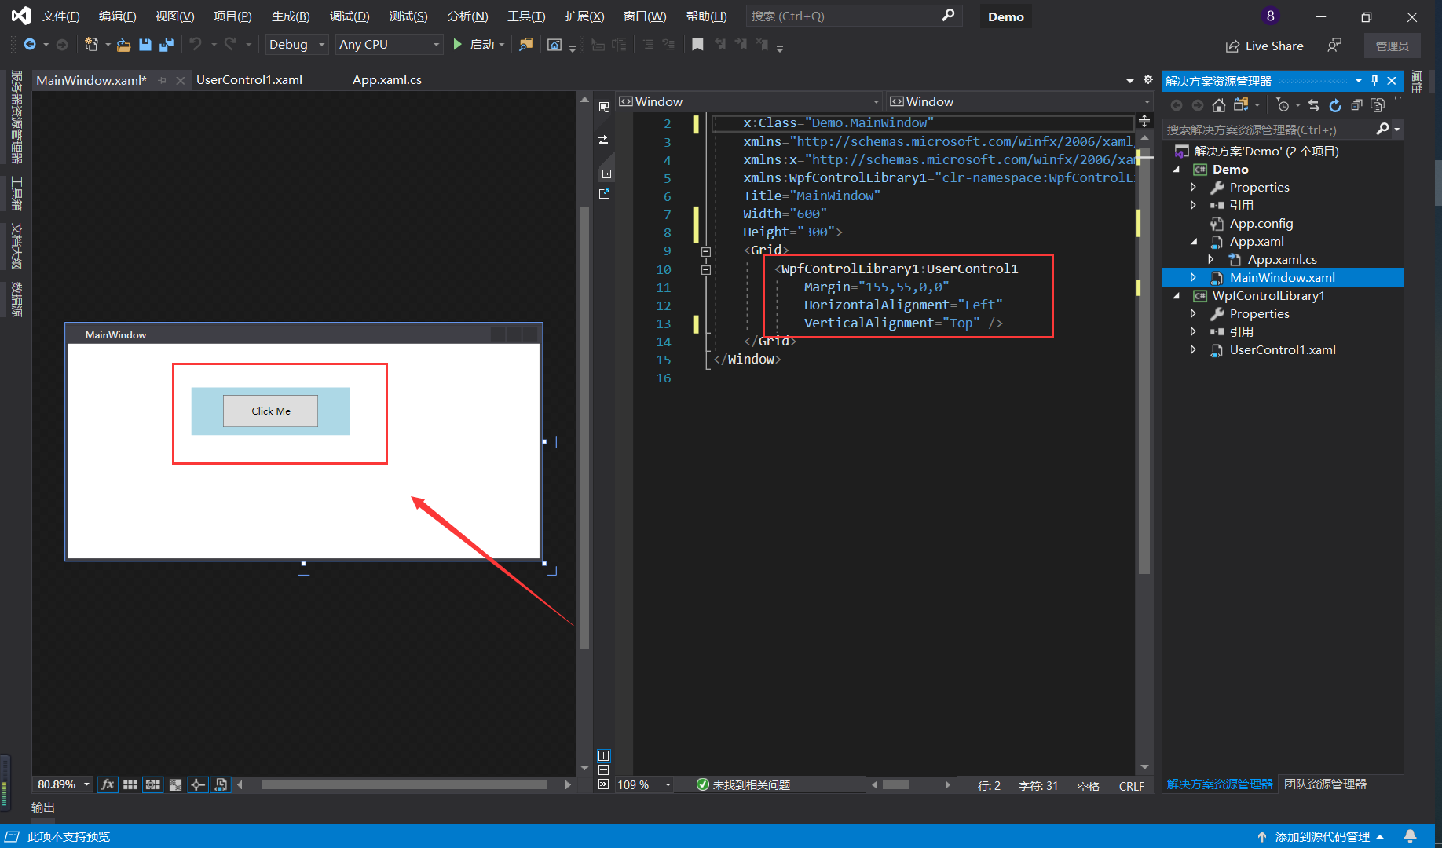Pin the Solution Explorer panel

coord(1374,80)
